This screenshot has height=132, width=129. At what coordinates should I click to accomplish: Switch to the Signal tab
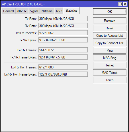34,11
